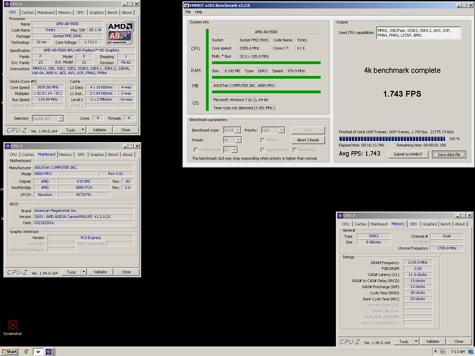Click Close in the Mainboard window
Viewport: 475px width, 356px height.
(126, 272)
